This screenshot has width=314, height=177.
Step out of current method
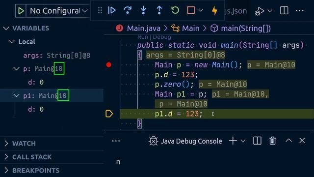click(x=159, y=10)
